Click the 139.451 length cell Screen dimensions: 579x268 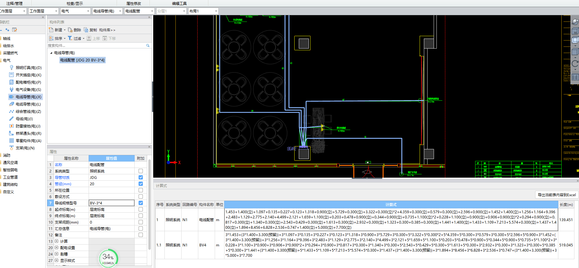pos(566,220)
